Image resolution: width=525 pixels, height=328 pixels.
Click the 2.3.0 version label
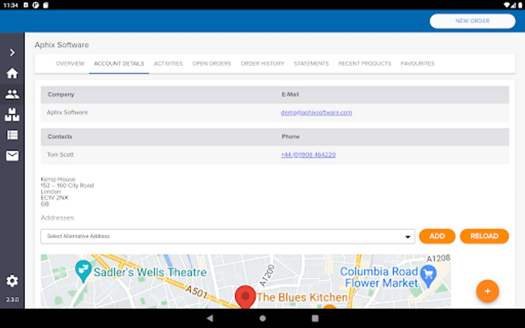(12, 300)
